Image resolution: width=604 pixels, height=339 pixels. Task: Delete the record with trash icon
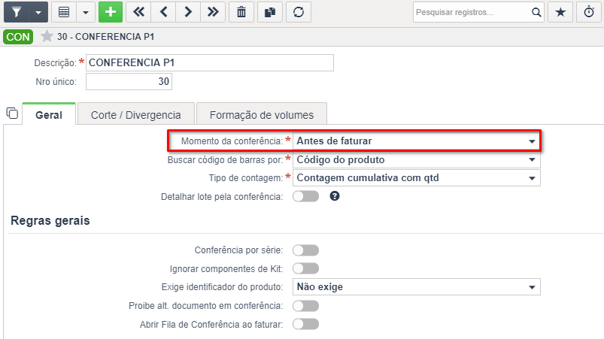pos(241,12)
